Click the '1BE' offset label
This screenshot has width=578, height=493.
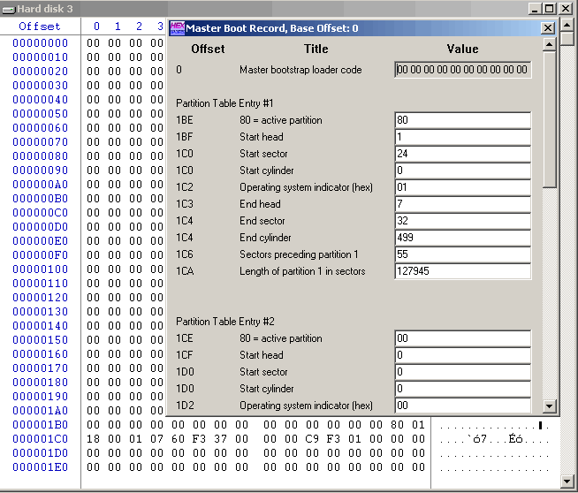tap(185, 120)
